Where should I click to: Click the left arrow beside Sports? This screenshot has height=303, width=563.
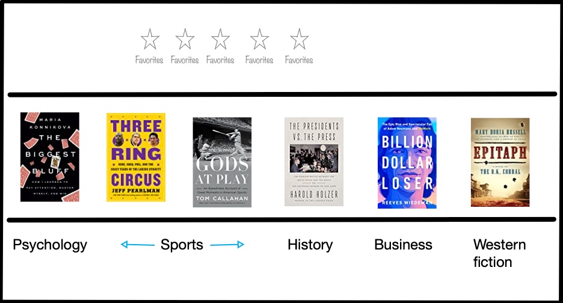137,245
